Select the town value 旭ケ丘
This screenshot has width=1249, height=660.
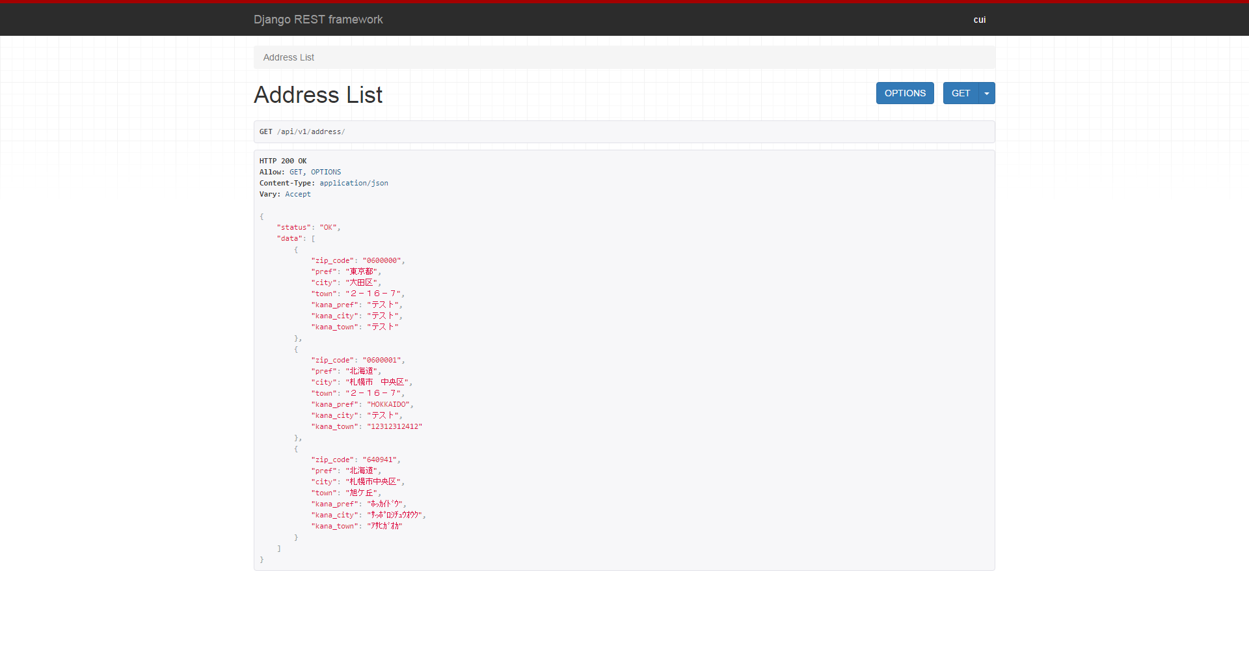(361, 493)
